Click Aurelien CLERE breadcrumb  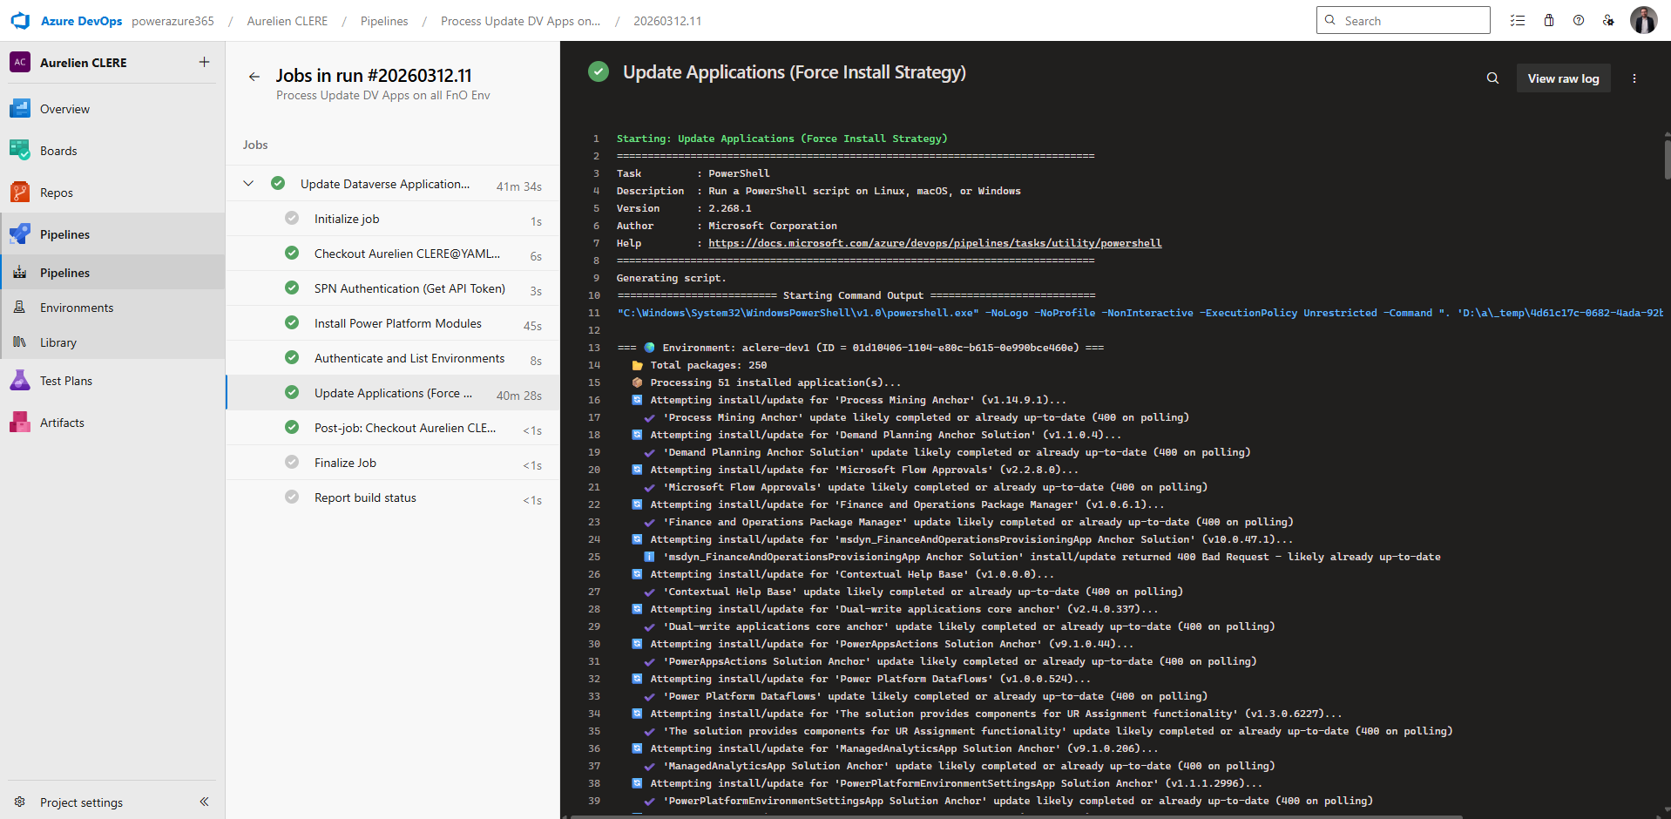click(288, 21)
